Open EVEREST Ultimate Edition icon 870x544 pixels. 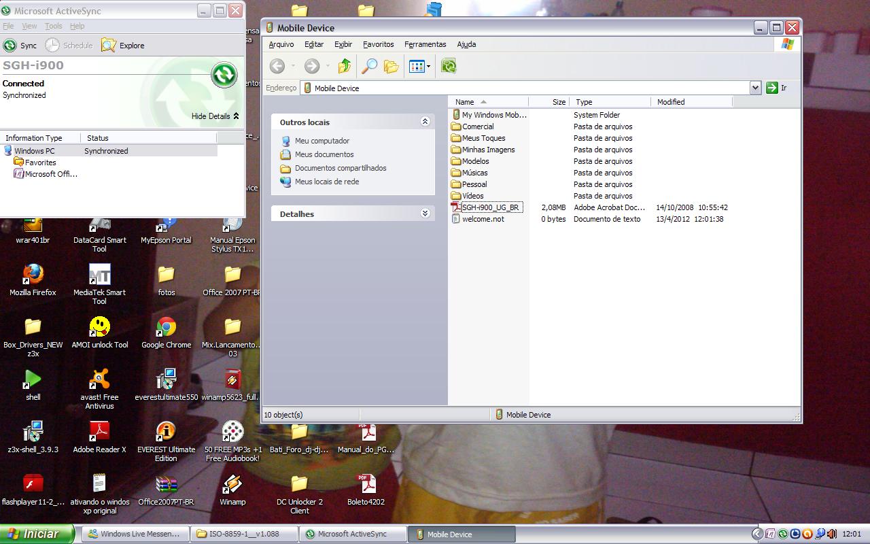click(x=166, y=441)
